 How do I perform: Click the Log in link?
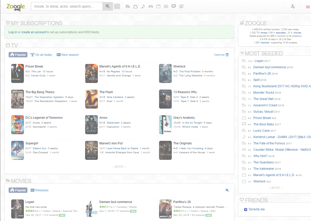click(x=13, y=32)
